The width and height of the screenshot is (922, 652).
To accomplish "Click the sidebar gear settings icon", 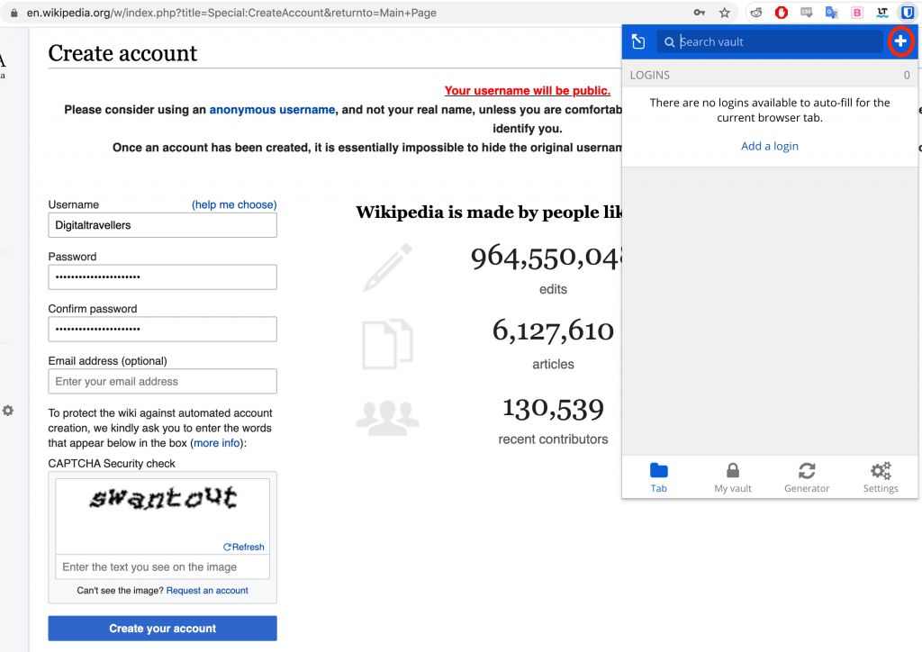I will pos(8,411).
